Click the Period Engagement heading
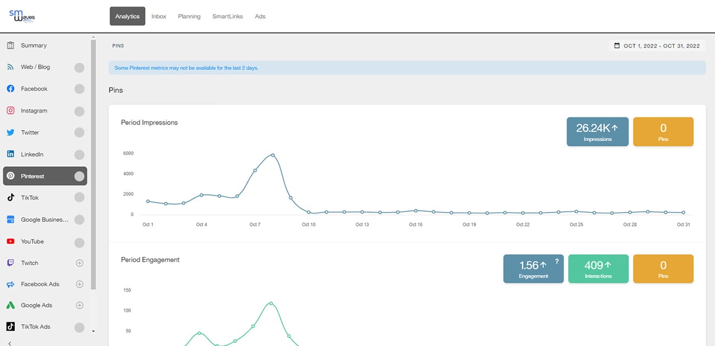The height and width of the screenshot is (346, 715). [x=151, y=260]
